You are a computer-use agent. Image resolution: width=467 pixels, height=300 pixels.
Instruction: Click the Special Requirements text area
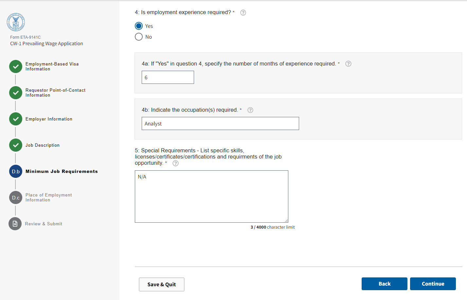tap(211, 197)
